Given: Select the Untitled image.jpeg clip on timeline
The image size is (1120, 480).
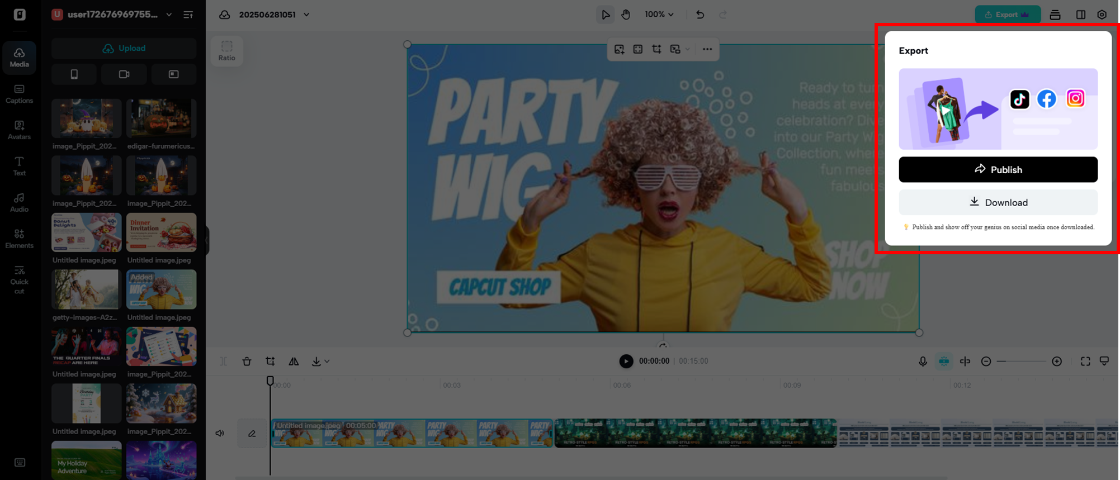Looking at the screenshot, I should click(x=412, y=433).
